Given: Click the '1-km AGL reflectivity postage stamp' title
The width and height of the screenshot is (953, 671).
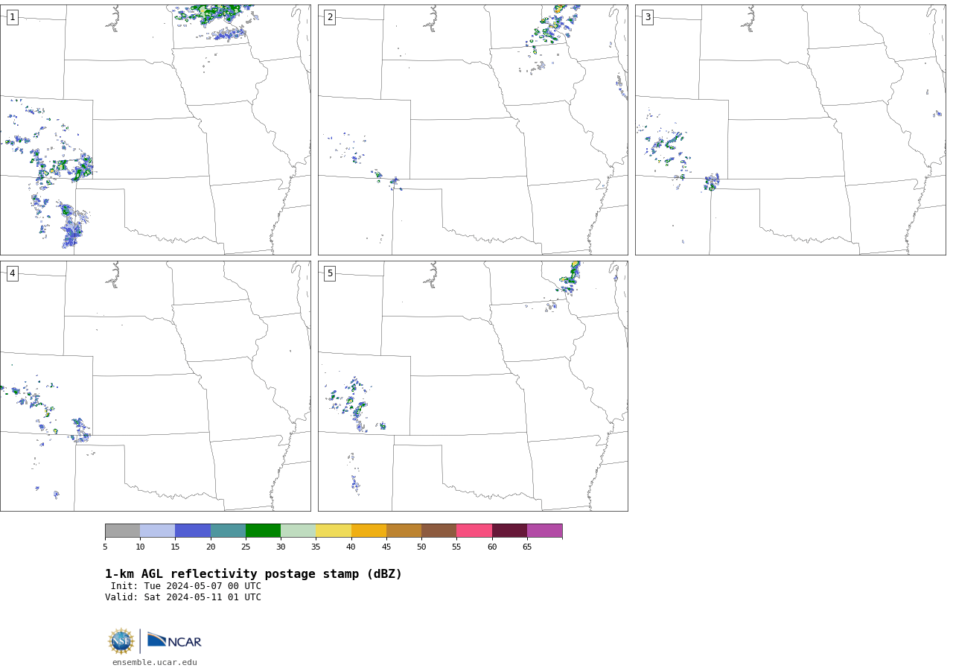Looking at the screenshot, I should (253, 574).
